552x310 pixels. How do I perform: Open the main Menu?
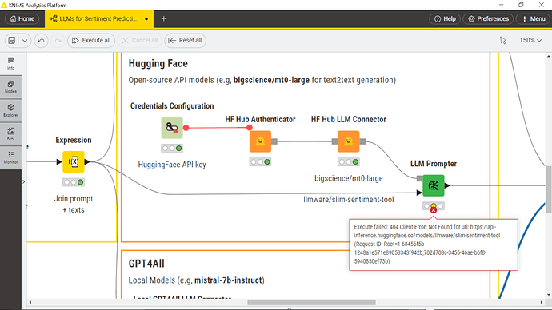click(x=534, y=18)
